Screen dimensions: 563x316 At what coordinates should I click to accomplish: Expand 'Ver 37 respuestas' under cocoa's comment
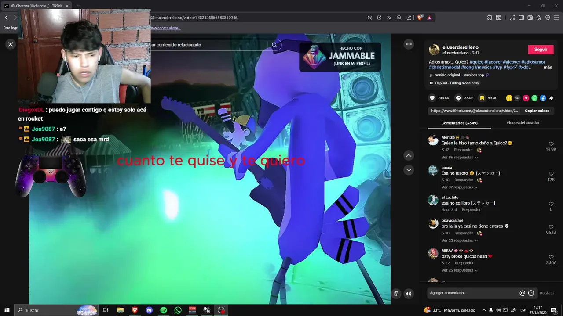(460, 187)
